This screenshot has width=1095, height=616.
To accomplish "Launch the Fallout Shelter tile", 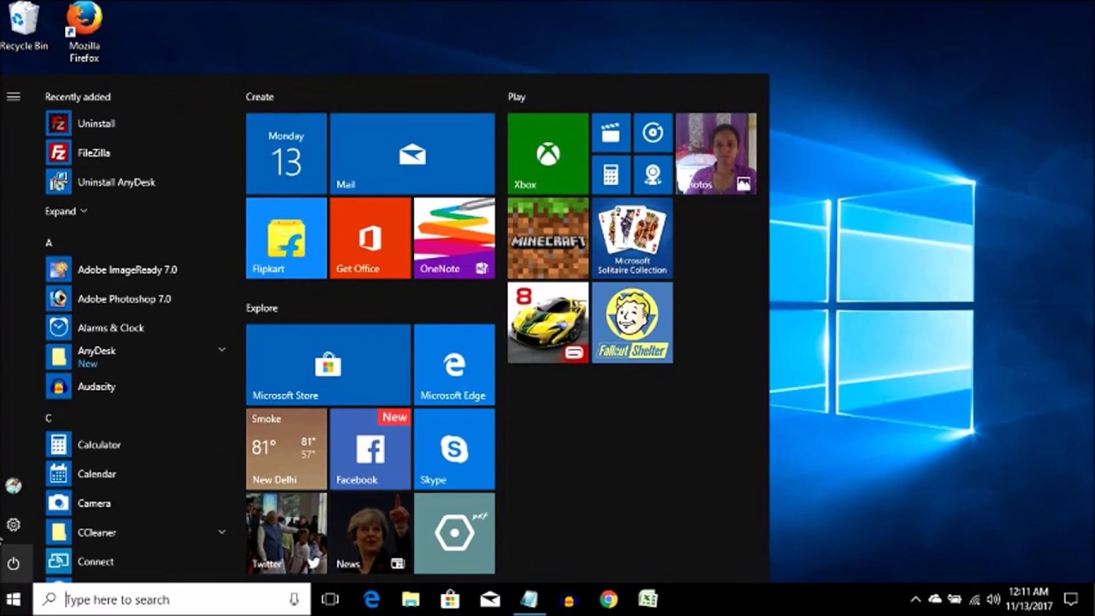I will (x=632, y=323).
